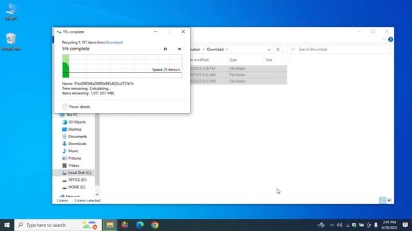The height and width of the screenshot is (231, 412).
Task: Sort by Size column header
Action: [269, 60]
